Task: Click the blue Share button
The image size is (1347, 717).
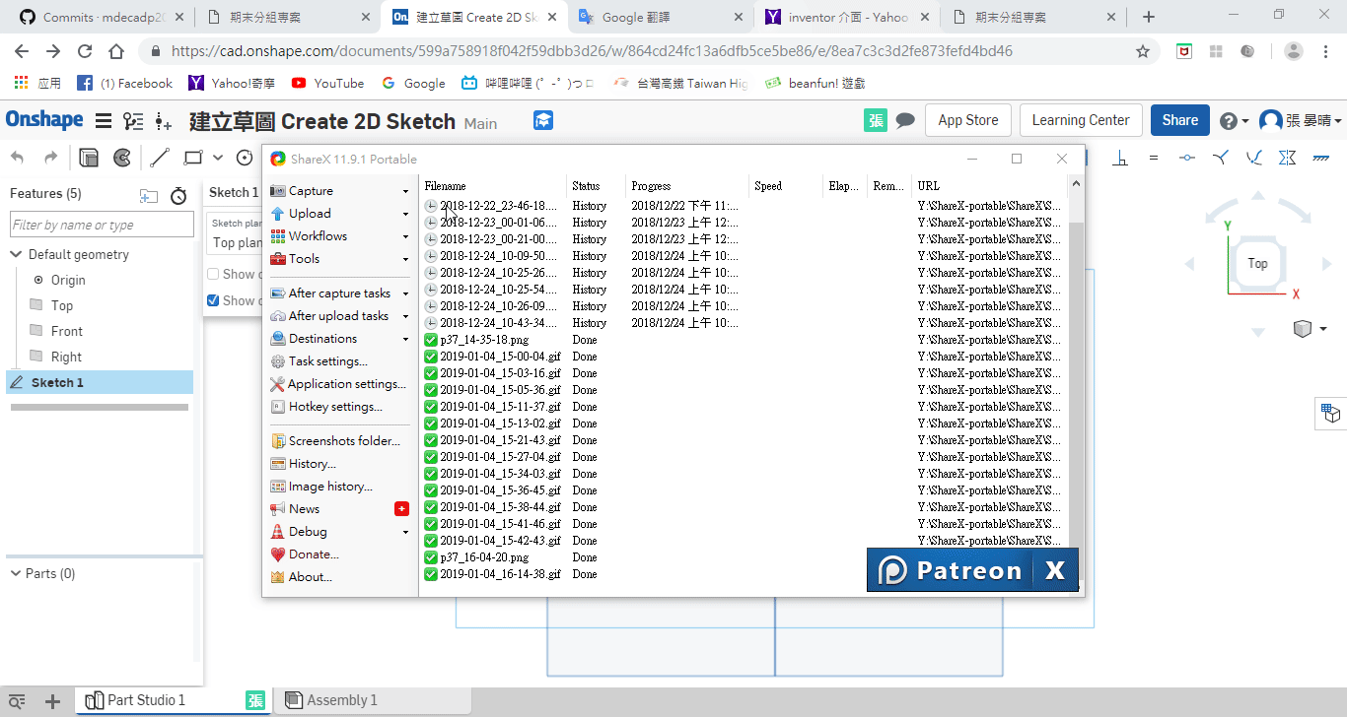Action: pyautogui.click(x=1179, y=120)
